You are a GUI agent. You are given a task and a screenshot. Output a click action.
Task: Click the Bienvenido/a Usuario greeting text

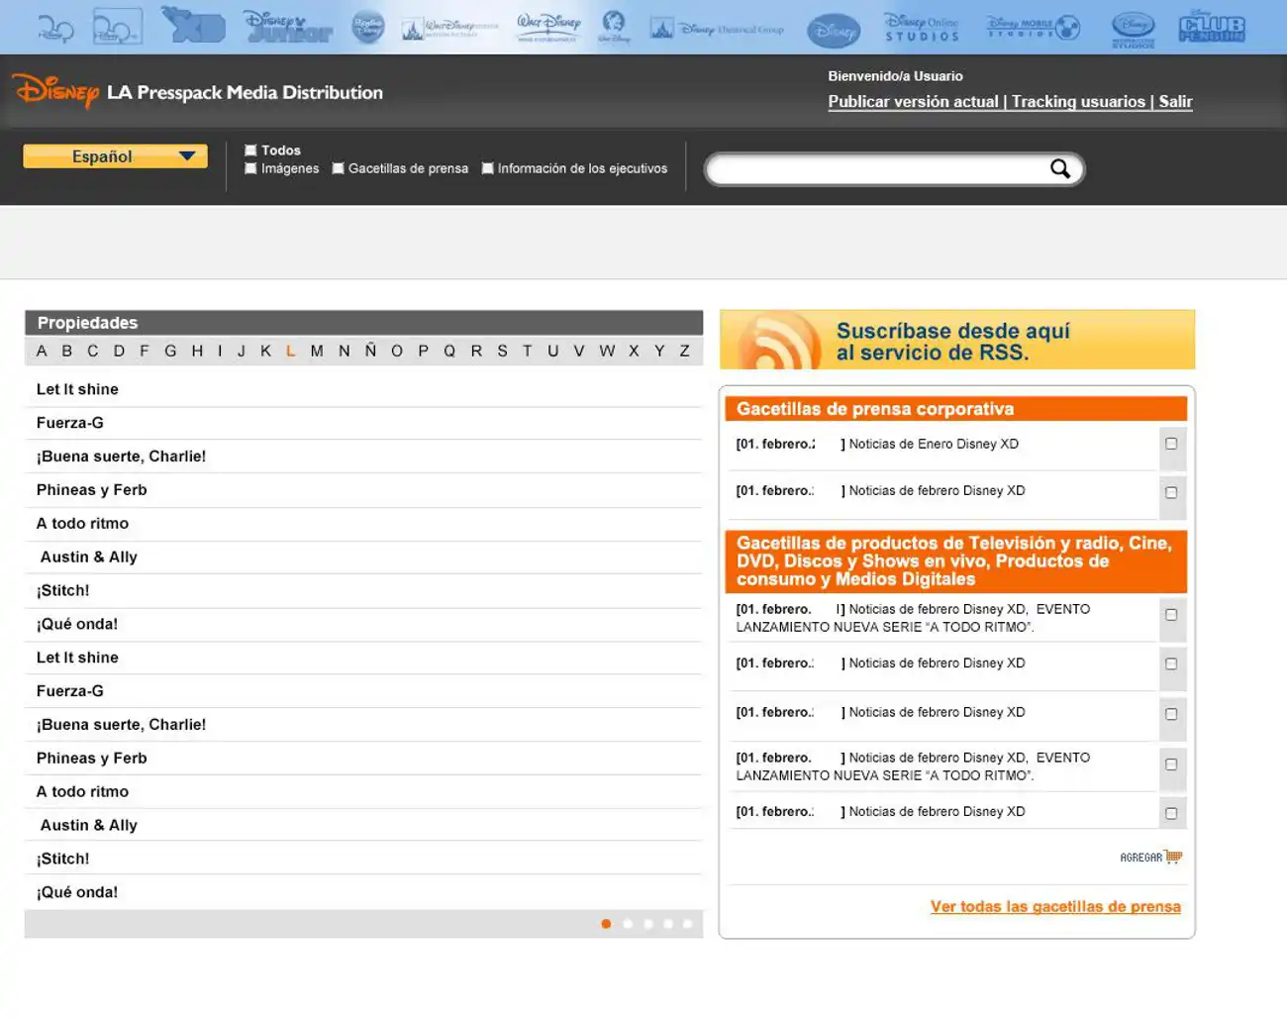point(895,76)
